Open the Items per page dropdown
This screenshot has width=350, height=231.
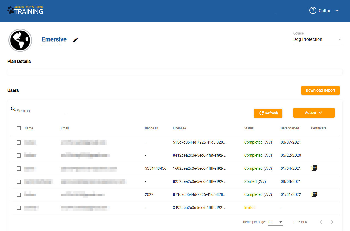pyautogui.click(x=275, y=222)
